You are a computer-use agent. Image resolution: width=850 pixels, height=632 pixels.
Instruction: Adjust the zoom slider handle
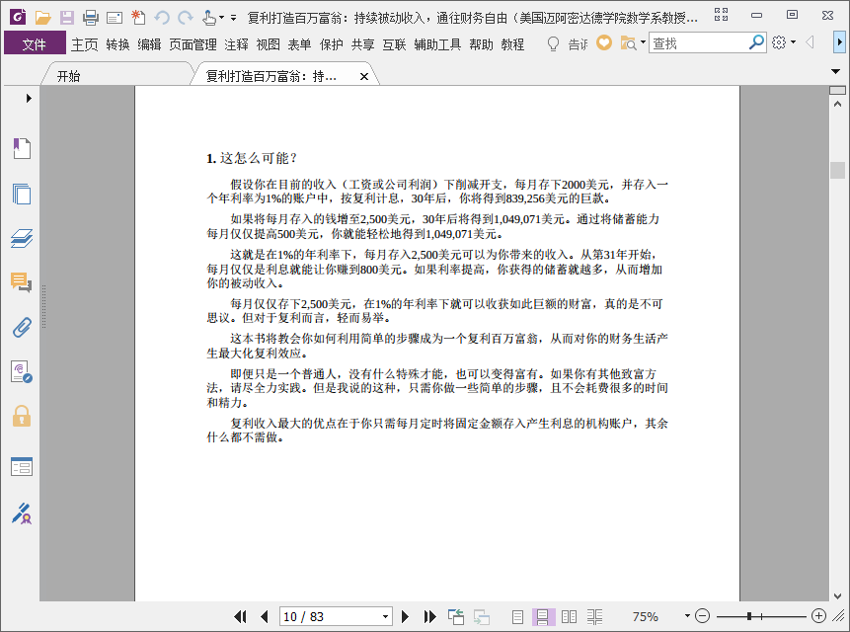click(749, 616)
